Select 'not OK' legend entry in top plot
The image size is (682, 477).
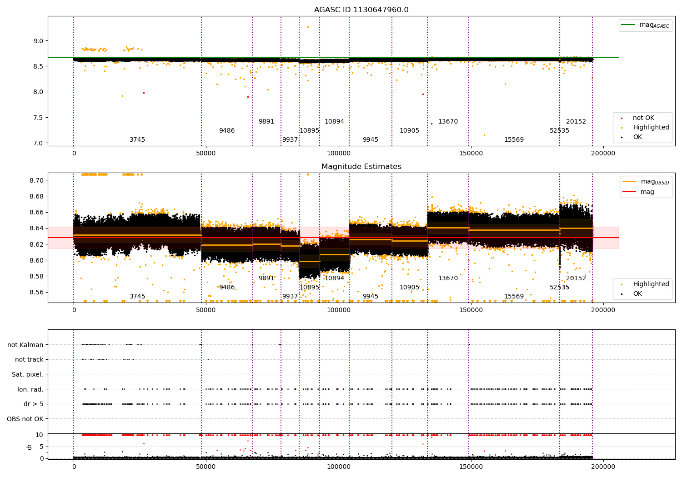coord(643,118)
